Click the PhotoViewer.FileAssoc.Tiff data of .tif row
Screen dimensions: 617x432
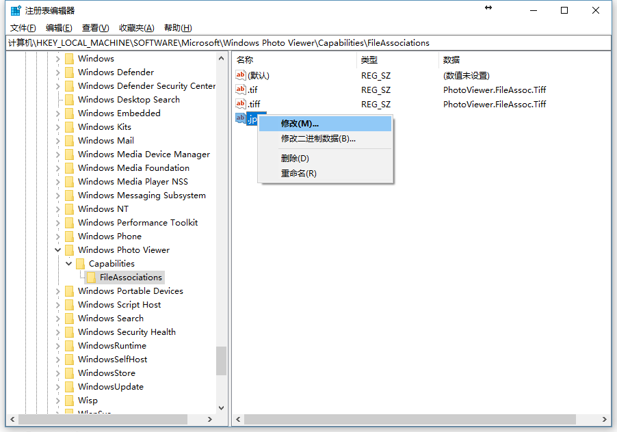point(495,90)
